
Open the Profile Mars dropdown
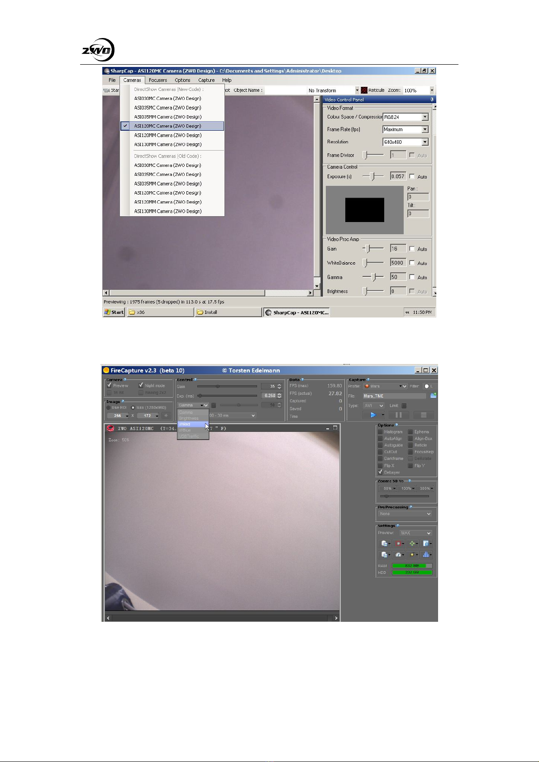(x=385, y=386)
